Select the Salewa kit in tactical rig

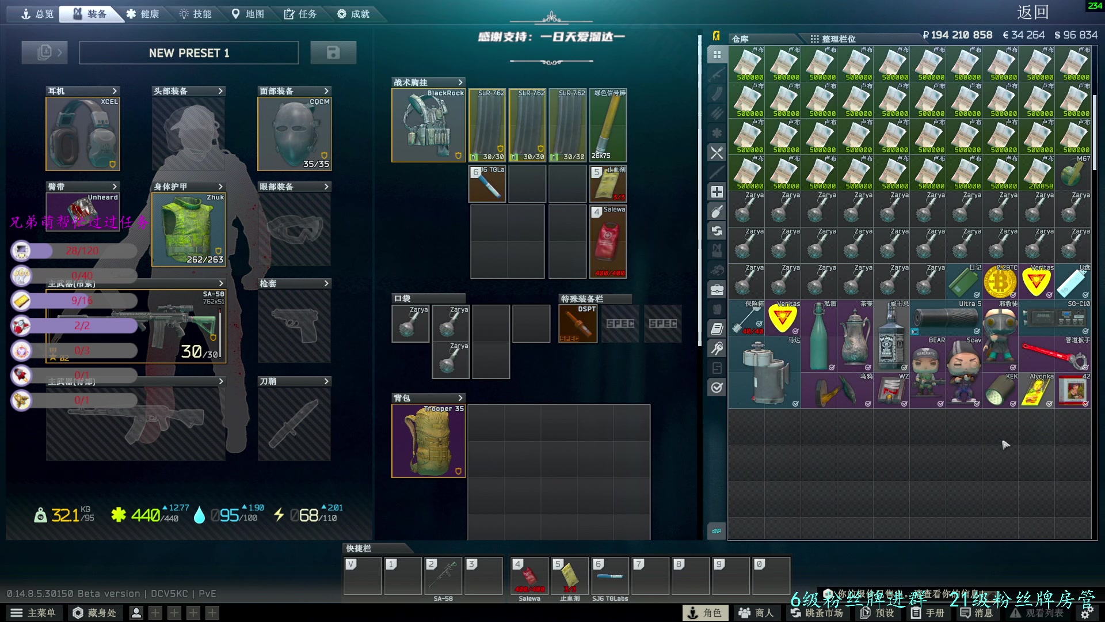tap(608, 242)
